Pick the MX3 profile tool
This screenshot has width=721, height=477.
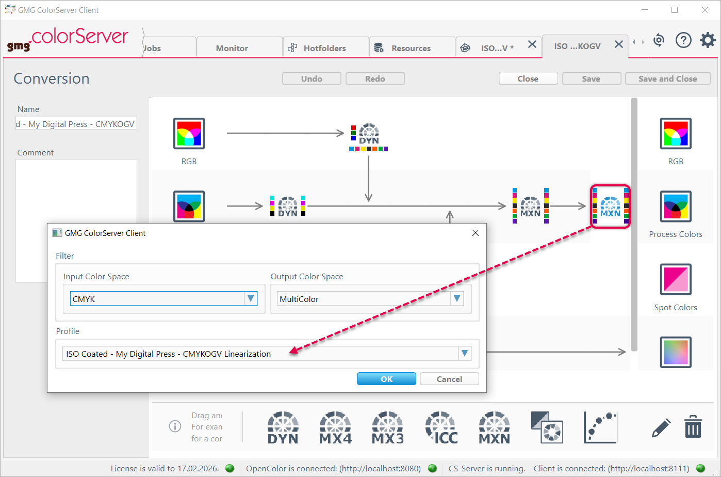[388, 428]
